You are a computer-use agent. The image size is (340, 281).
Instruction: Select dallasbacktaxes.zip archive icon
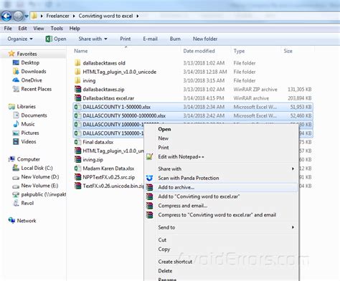77,90
